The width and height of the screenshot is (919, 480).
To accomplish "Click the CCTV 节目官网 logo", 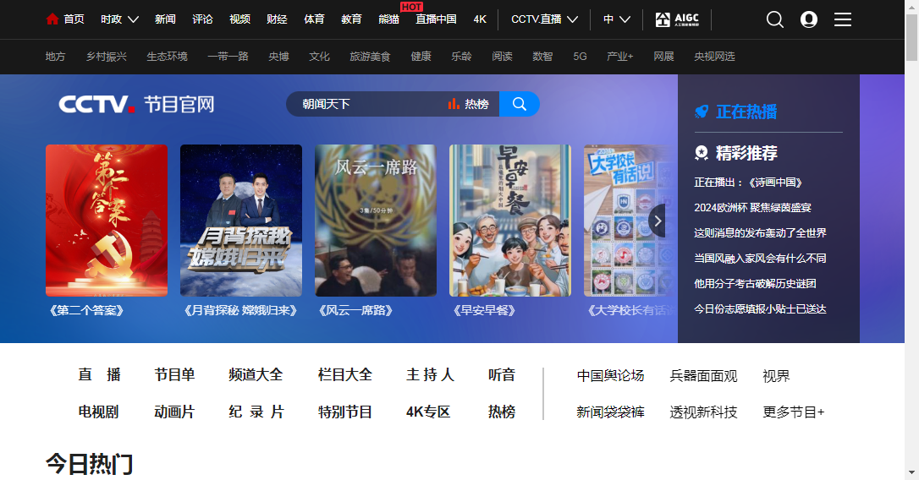I will point(136,104).
